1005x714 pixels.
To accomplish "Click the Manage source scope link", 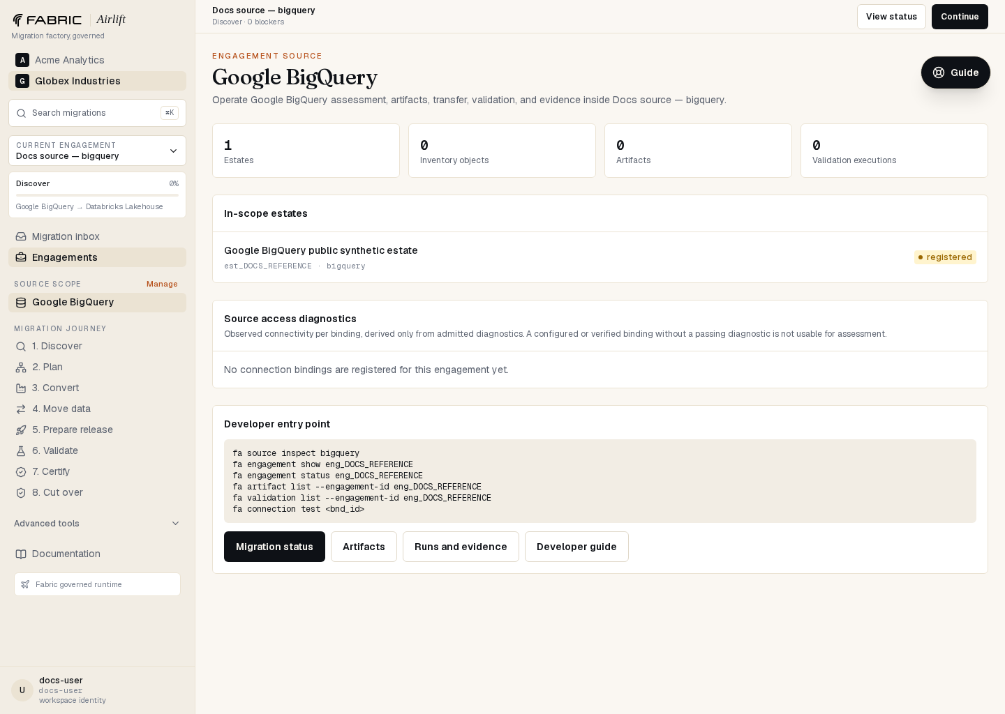I will 162,284.
